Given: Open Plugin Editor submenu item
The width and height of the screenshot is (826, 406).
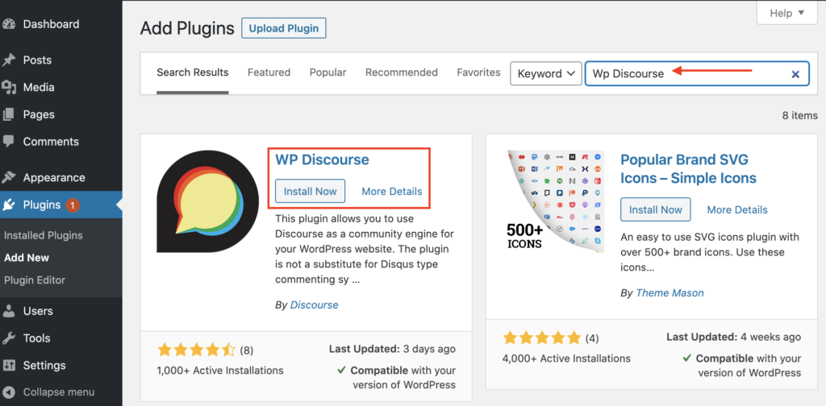Looking at the screenshot, I should (35, 280).
